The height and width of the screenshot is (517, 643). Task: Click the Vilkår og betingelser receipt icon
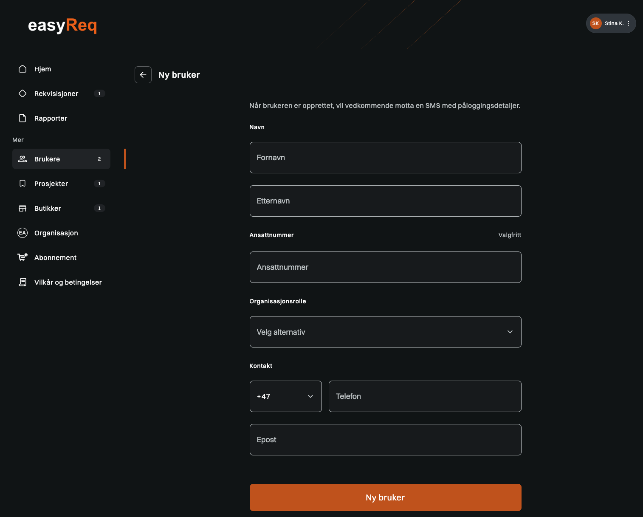[x=23, y=282]
